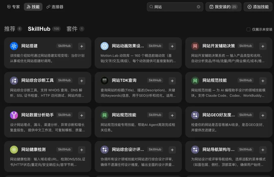274x177 pixels.
Task: Click the 网站综合诊断工具 description text
Action: coord(47,93)
